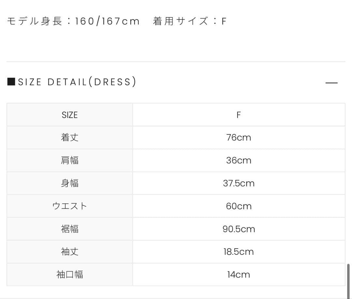Select the SIZE header cell

coord(70,115)
